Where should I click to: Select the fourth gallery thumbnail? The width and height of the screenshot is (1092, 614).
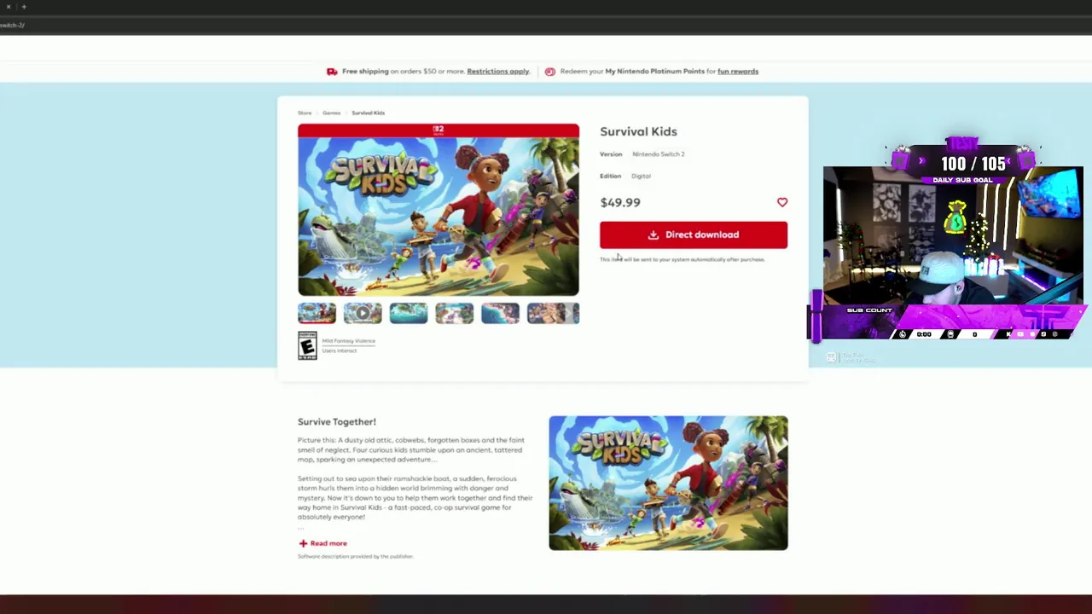[455, 314]
